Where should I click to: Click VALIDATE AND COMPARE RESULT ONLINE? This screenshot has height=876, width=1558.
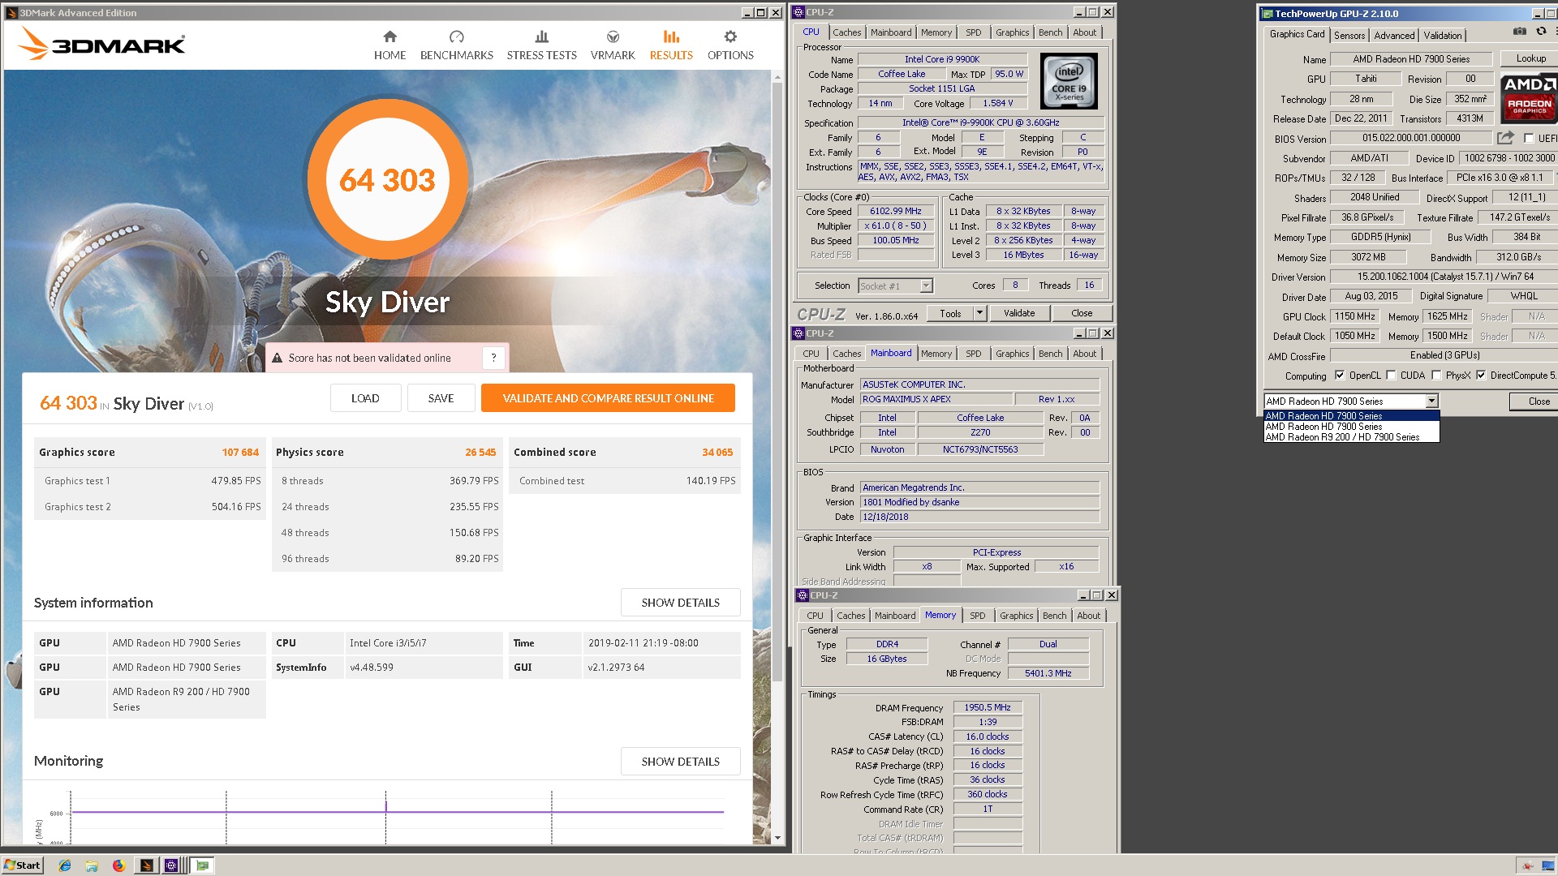click(608, 398)
